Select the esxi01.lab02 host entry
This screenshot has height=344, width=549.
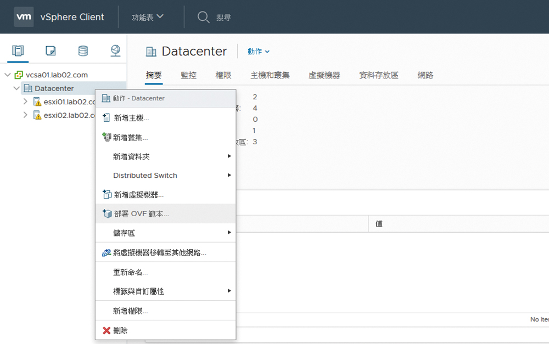(x=69, y=102)
